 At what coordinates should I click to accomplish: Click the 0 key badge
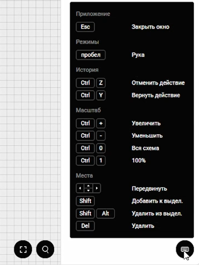click(x=101, y=148)
